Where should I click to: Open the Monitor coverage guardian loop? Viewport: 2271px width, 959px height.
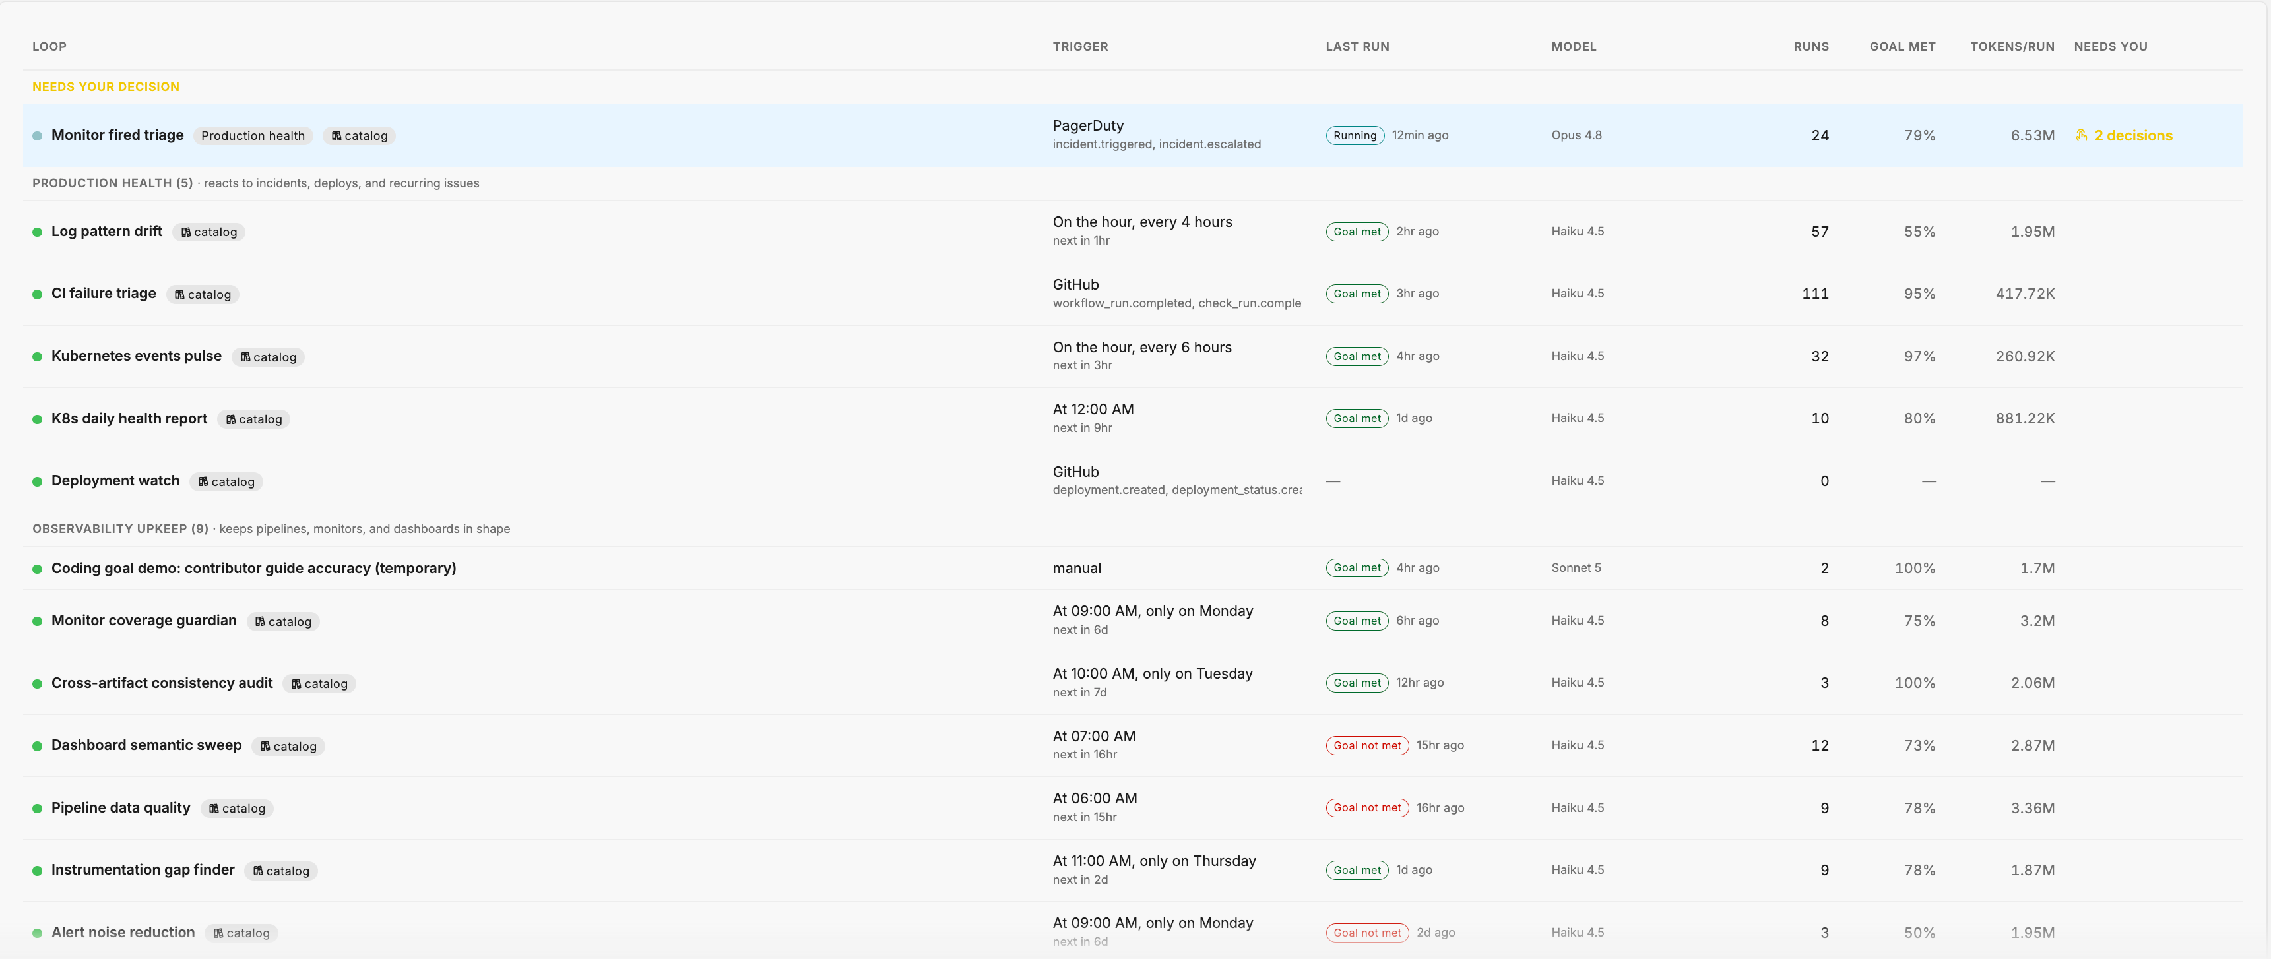click(144, 619)
